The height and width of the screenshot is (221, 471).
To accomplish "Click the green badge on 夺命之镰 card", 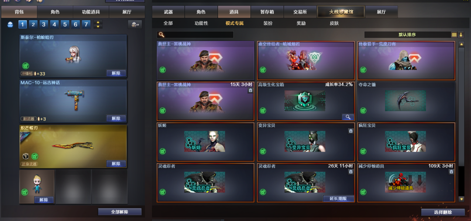I will pyautogui.click(x=363, y=110).
